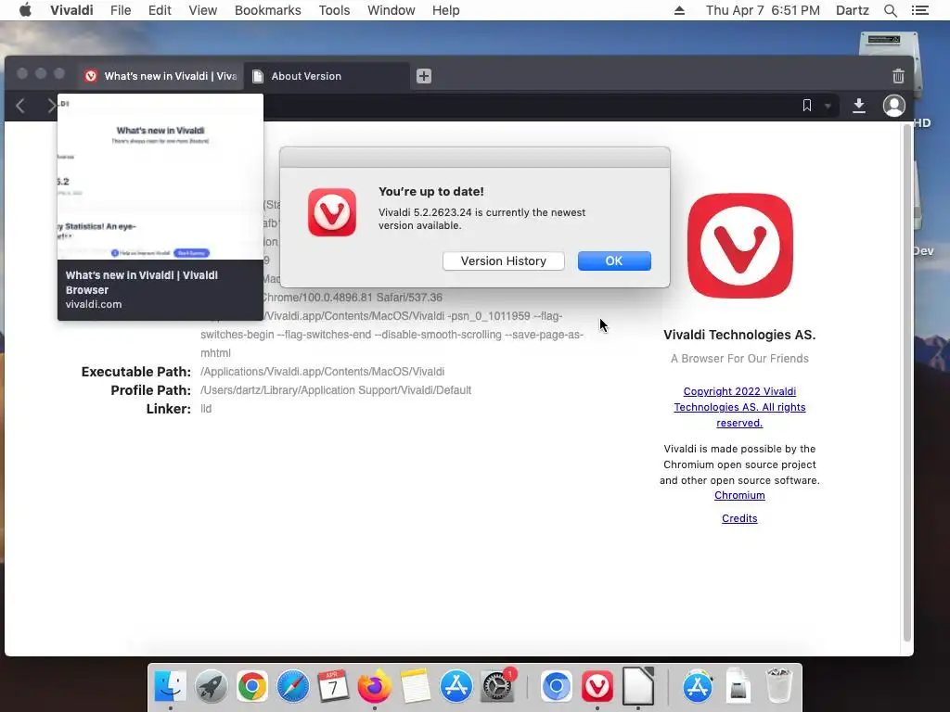
Task: Open the Credits link
Action: 739,518
